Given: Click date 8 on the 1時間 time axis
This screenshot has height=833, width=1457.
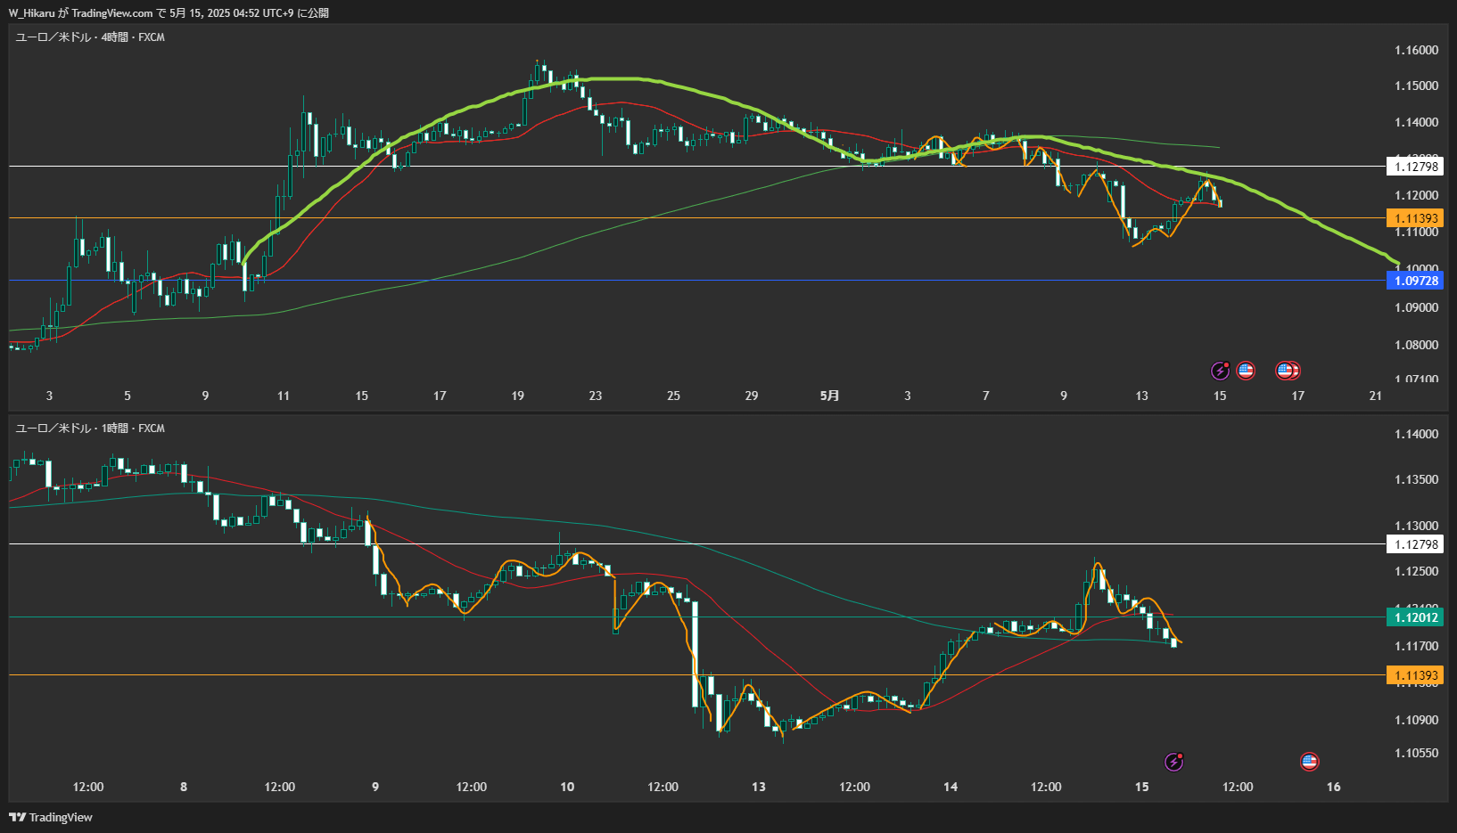Looking at the screenshot, I should 184,787.
